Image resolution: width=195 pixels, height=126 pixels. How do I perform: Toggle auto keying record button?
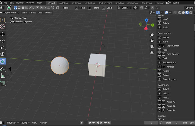point(82,123)
